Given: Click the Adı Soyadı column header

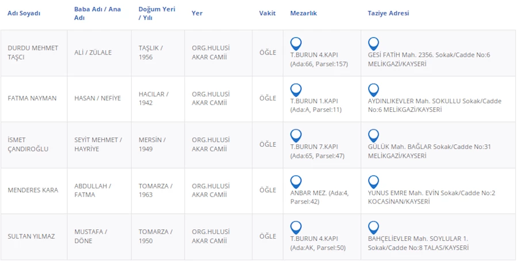Looking at the screenshot, I should tap(24, 13).
